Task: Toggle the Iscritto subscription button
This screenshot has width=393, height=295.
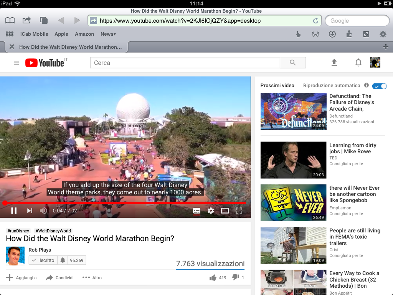Action: click(43, 260)
